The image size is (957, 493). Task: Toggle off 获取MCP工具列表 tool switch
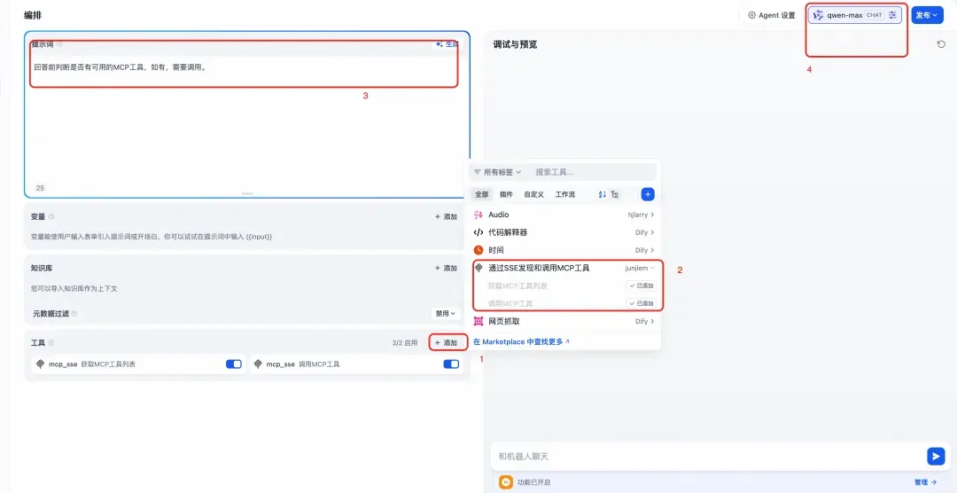[x=234, y=364]
